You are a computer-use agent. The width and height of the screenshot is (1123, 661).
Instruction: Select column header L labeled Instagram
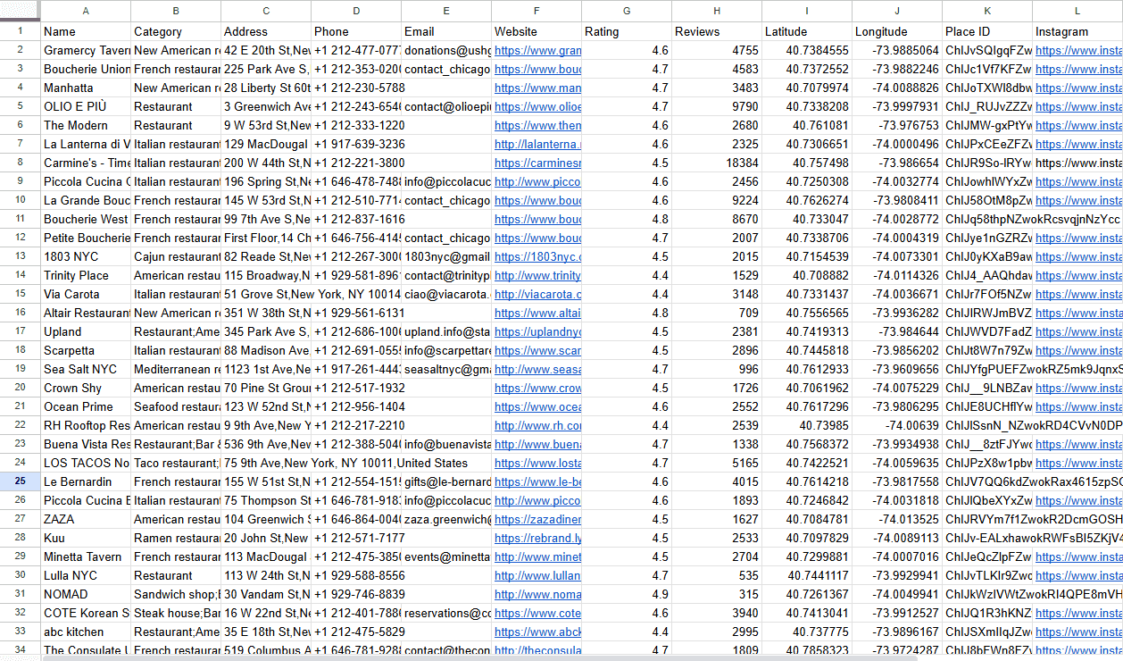(x=1077, y=12)
